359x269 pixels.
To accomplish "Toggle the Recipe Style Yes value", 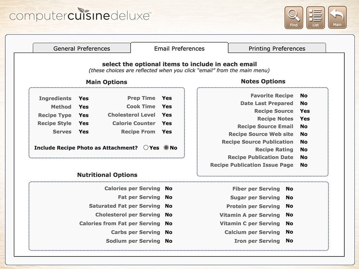I will (x=84, y=123).
